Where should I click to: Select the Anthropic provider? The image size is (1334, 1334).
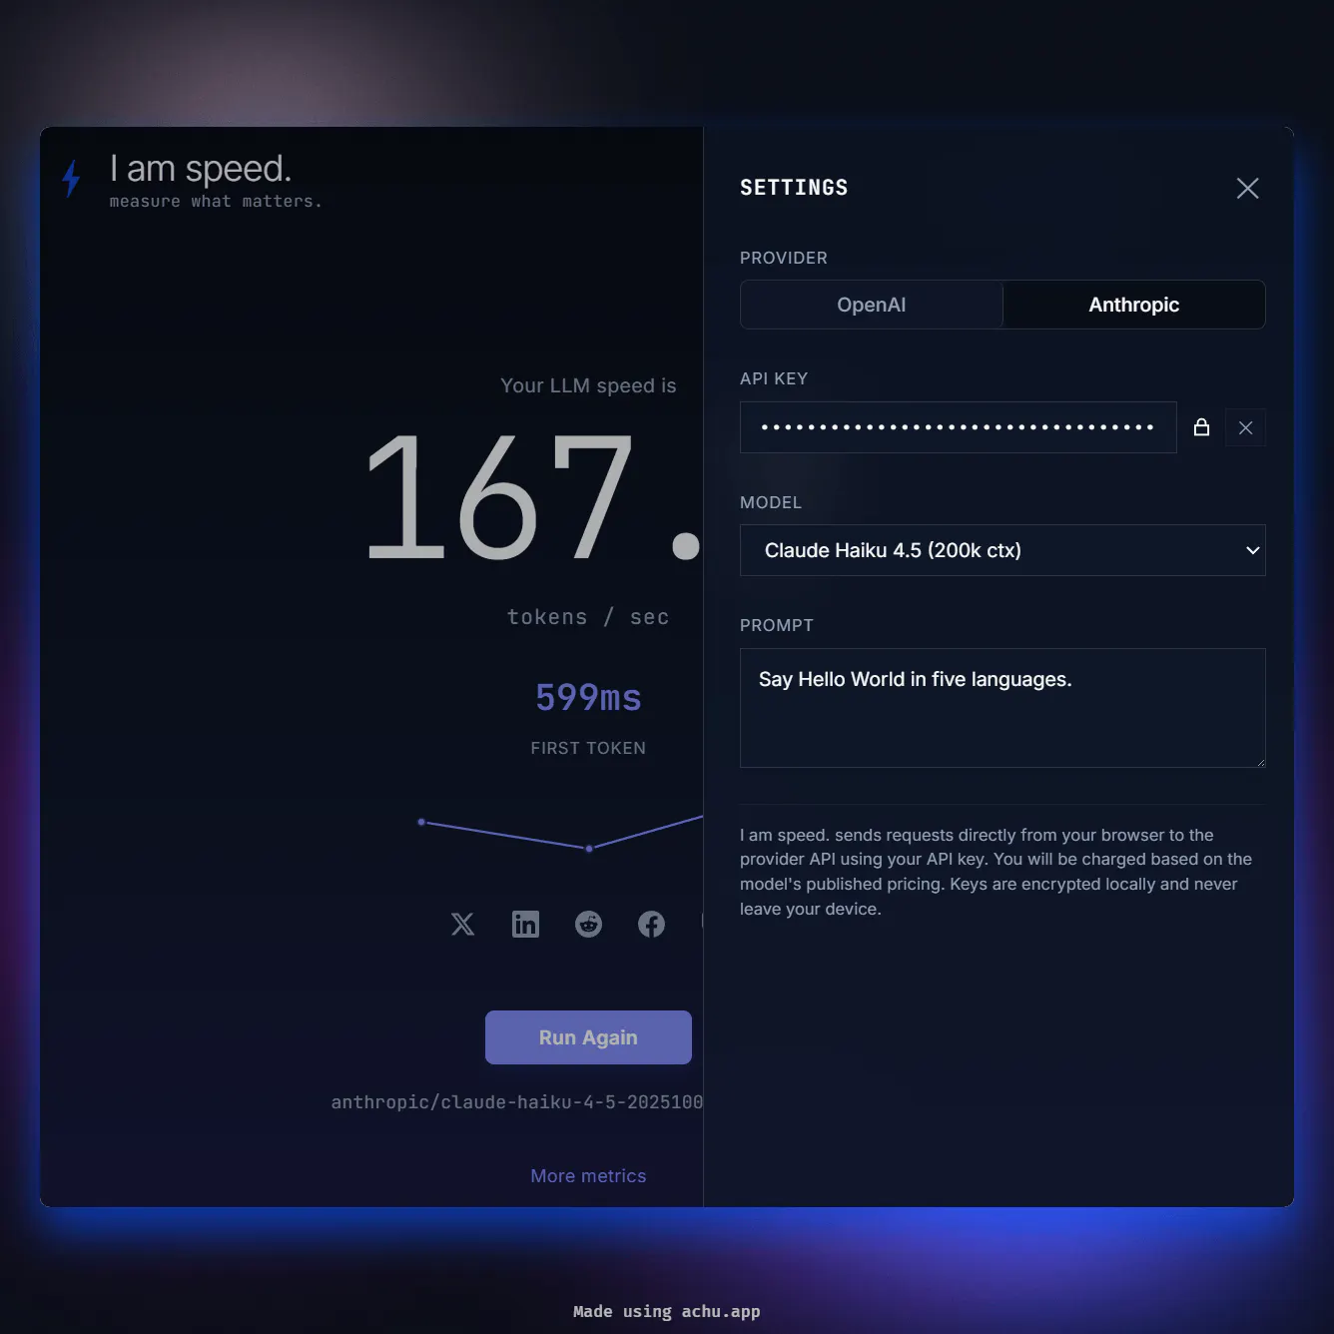1133,305
